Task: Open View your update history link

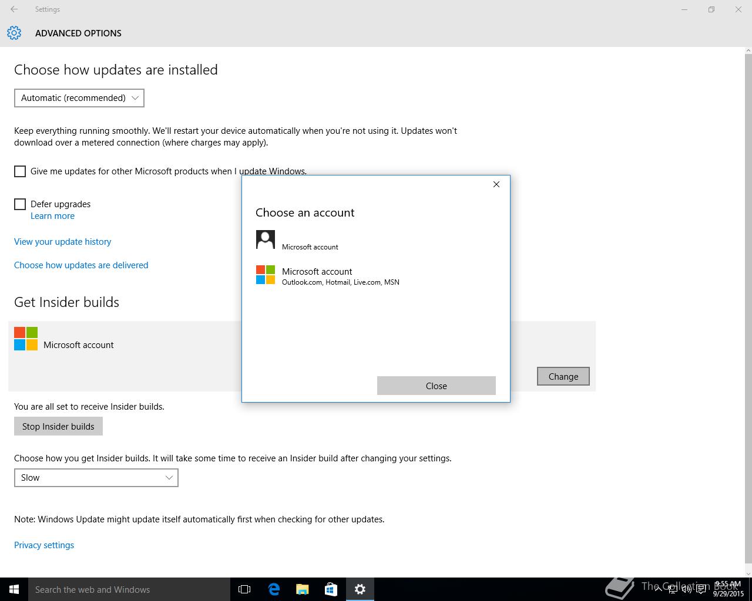Action: [62, 242]
